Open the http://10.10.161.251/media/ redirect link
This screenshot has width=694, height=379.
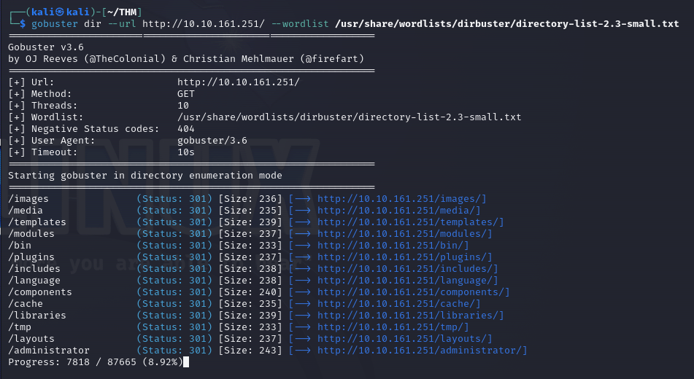396,211
